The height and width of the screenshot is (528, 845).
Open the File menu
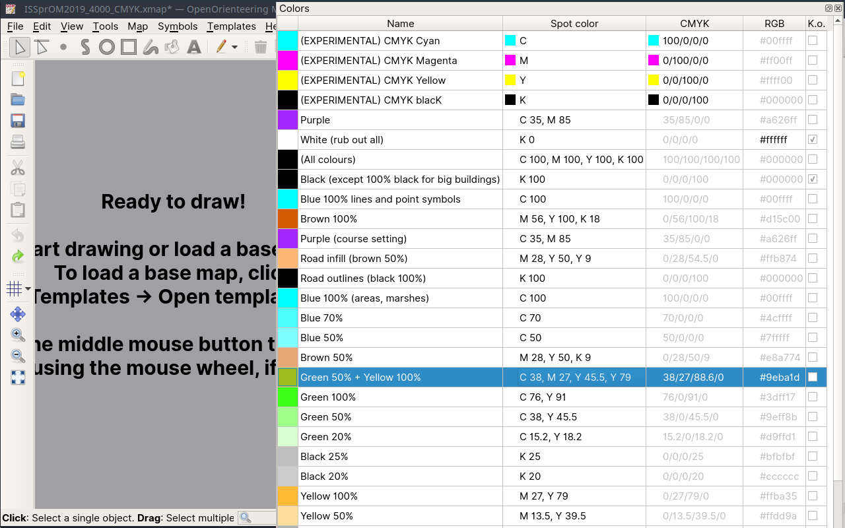click(x=15, y=26)
